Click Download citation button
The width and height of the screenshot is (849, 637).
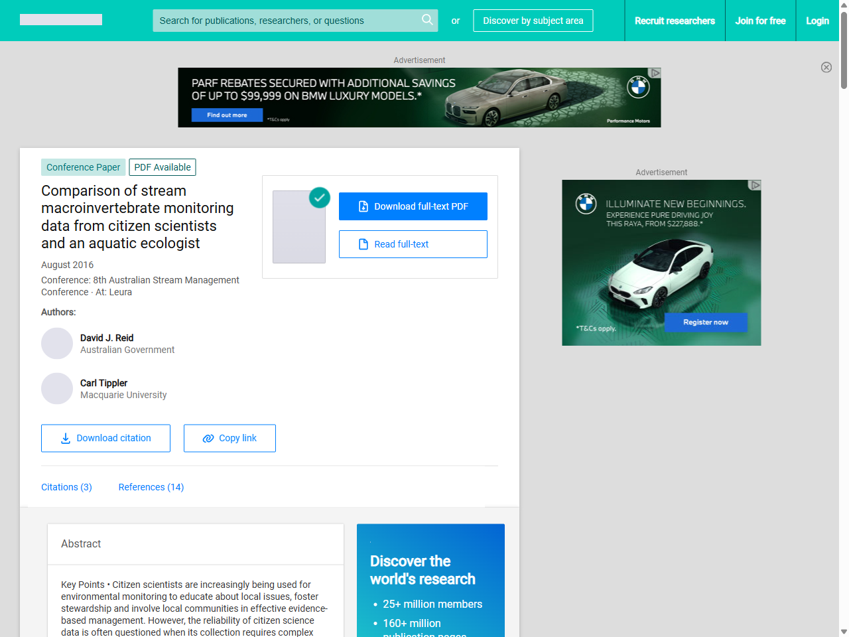coord(105,438)
